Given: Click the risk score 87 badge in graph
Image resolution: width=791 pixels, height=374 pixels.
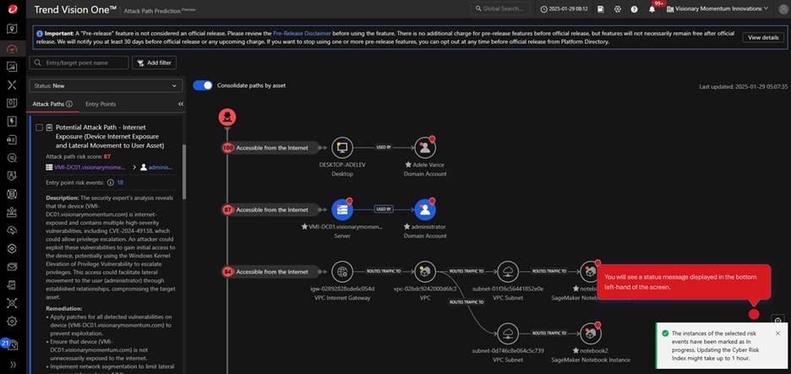Looking at the screenshot, I should click(x=227, y=209).
